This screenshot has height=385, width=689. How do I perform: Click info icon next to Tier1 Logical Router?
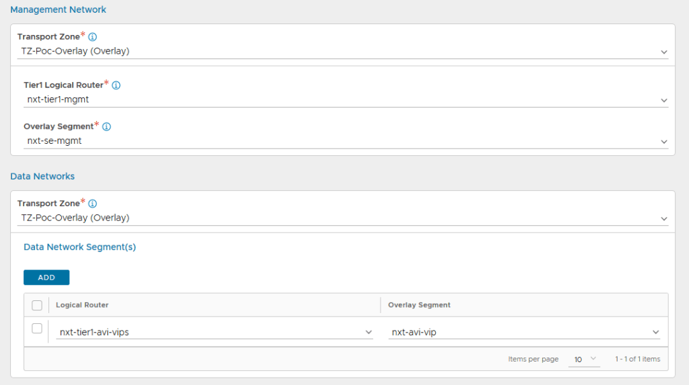[x=116, y=85]
